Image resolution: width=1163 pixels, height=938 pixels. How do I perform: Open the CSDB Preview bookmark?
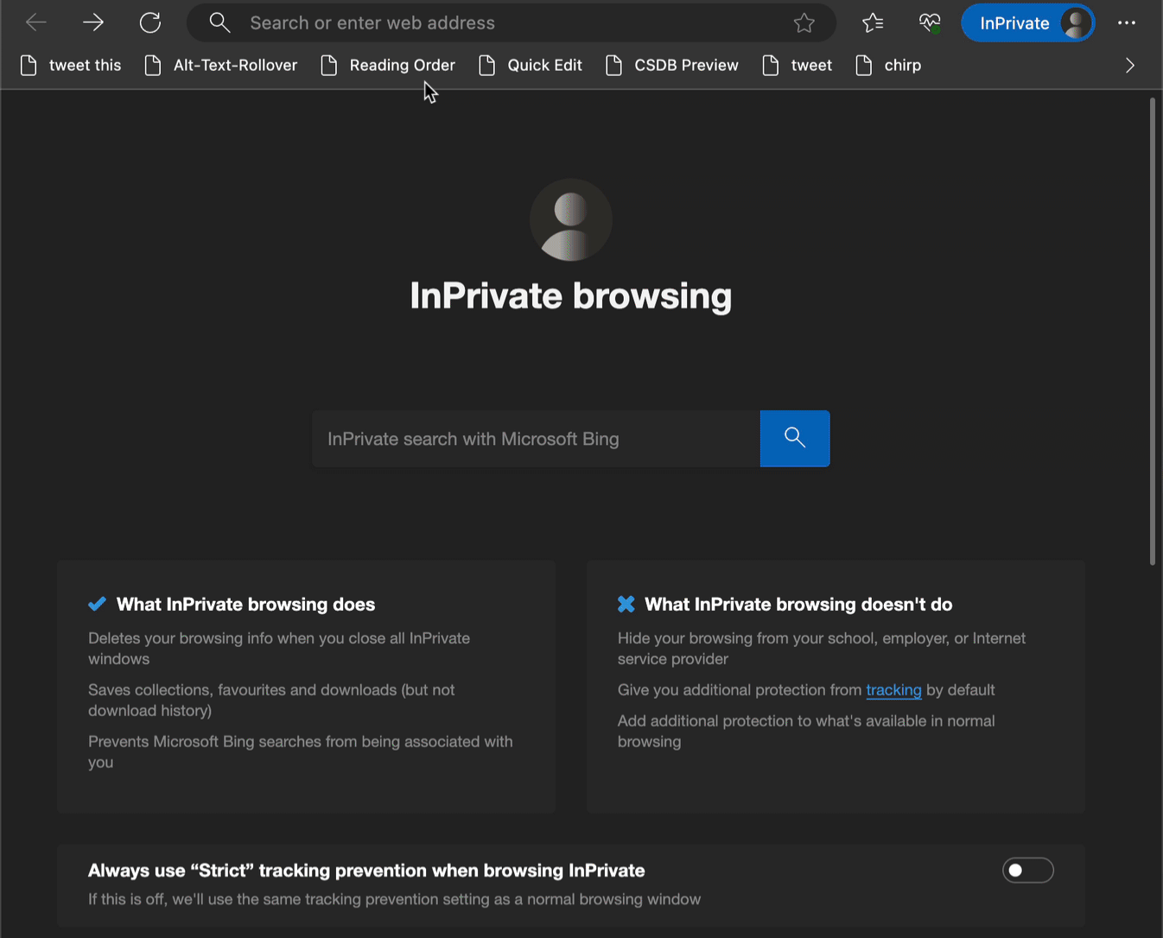click(672, 66)
